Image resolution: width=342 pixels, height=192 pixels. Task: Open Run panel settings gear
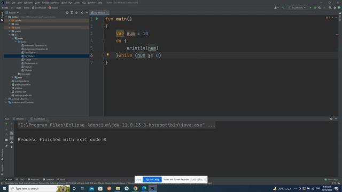coord(331,118)
